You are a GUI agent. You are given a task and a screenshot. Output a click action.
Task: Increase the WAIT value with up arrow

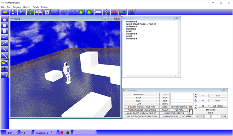pyautogui.click(x=196, y=95)
